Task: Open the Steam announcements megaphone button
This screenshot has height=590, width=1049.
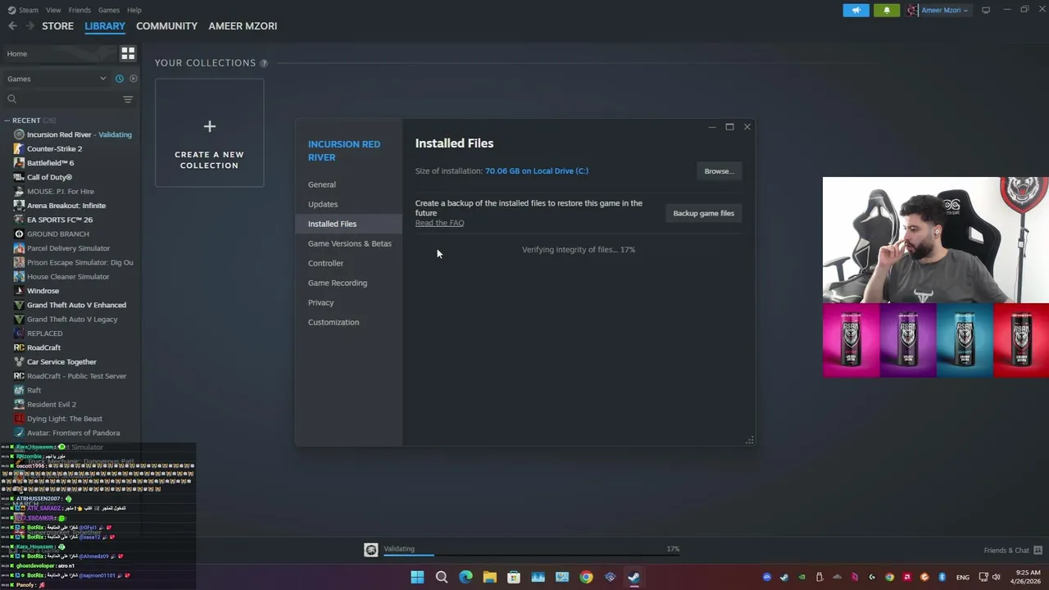Action: tap(856, 10)
